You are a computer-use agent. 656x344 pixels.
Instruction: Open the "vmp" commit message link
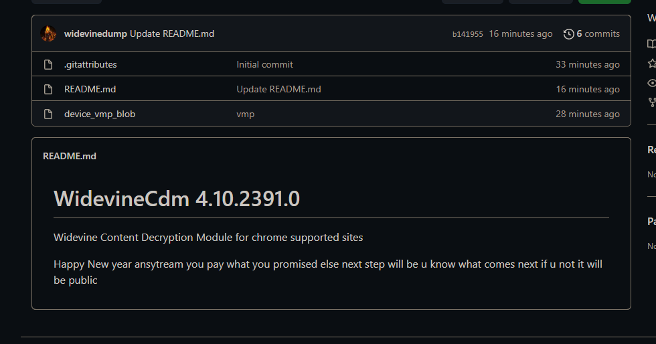[x=245, y=114]
